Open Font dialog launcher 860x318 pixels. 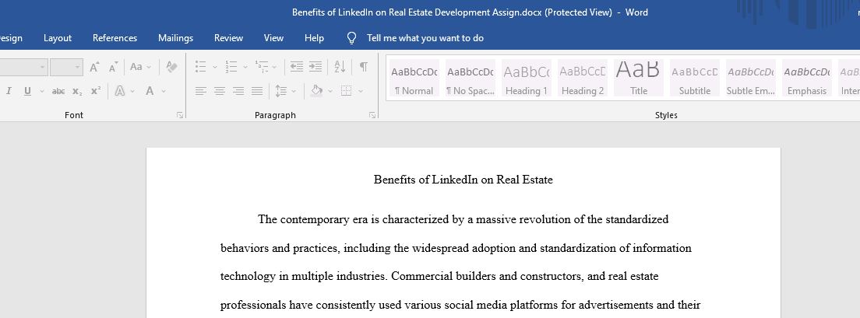click(x=179, y=115)
